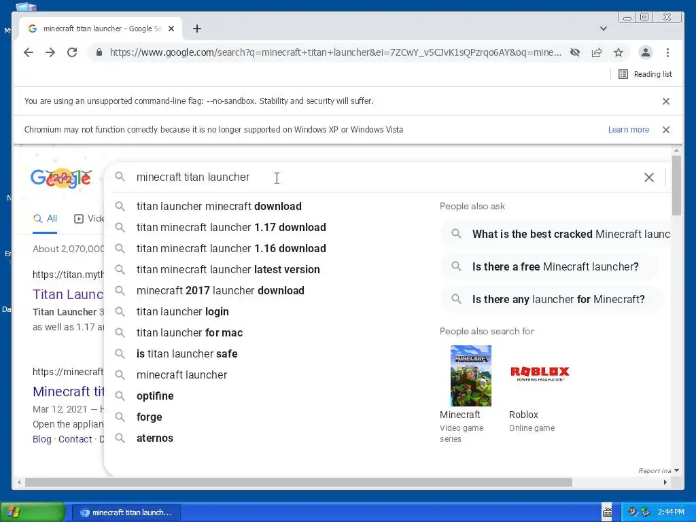The width and height of the screenshot is (696, 522).
Task: Click the Minecraft label under its cover
Action: point(460,415)
